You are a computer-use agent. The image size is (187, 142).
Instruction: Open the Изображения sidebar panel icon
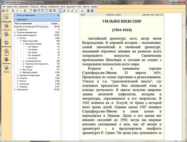pos(6,43)
